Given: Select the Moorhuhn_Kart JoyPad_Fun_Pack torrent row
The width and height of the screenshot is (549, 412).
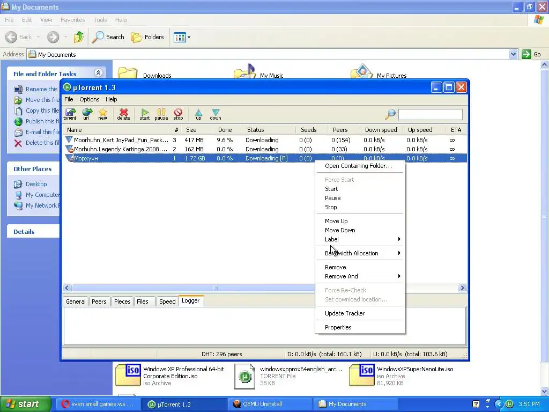Looking at the screenshot, I should pos(265,140).
